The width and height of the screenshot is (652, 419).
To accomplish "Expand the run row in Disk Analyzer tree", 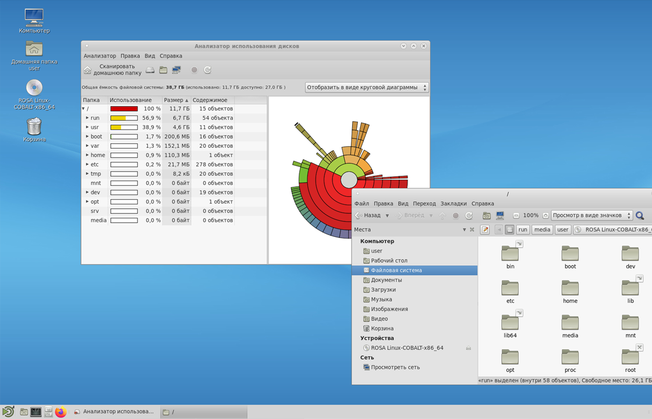I will coord(87,118).
